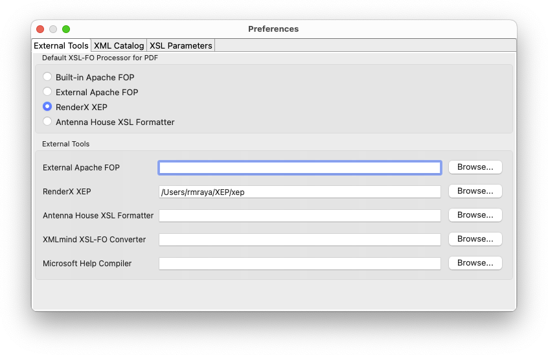The height and width of the screenshot is (355, 548).
Task: Browse for External Apache FOP path
Action: click(475, 167)
